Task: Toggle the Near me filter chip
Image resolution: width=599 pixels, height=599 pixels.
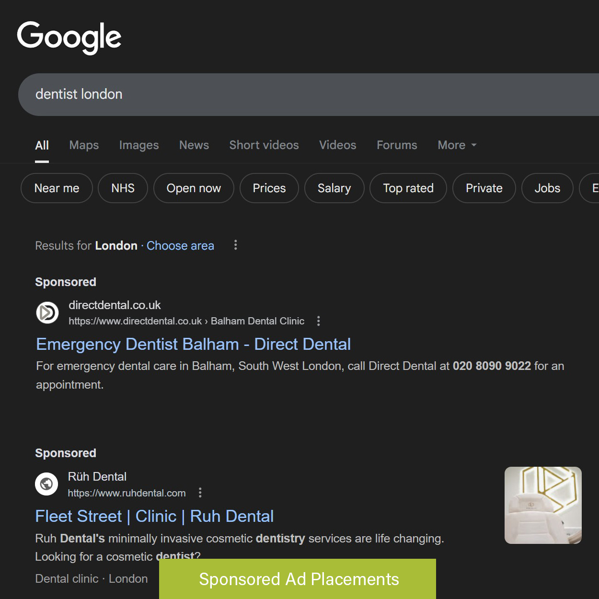Action: click(57, 188)
